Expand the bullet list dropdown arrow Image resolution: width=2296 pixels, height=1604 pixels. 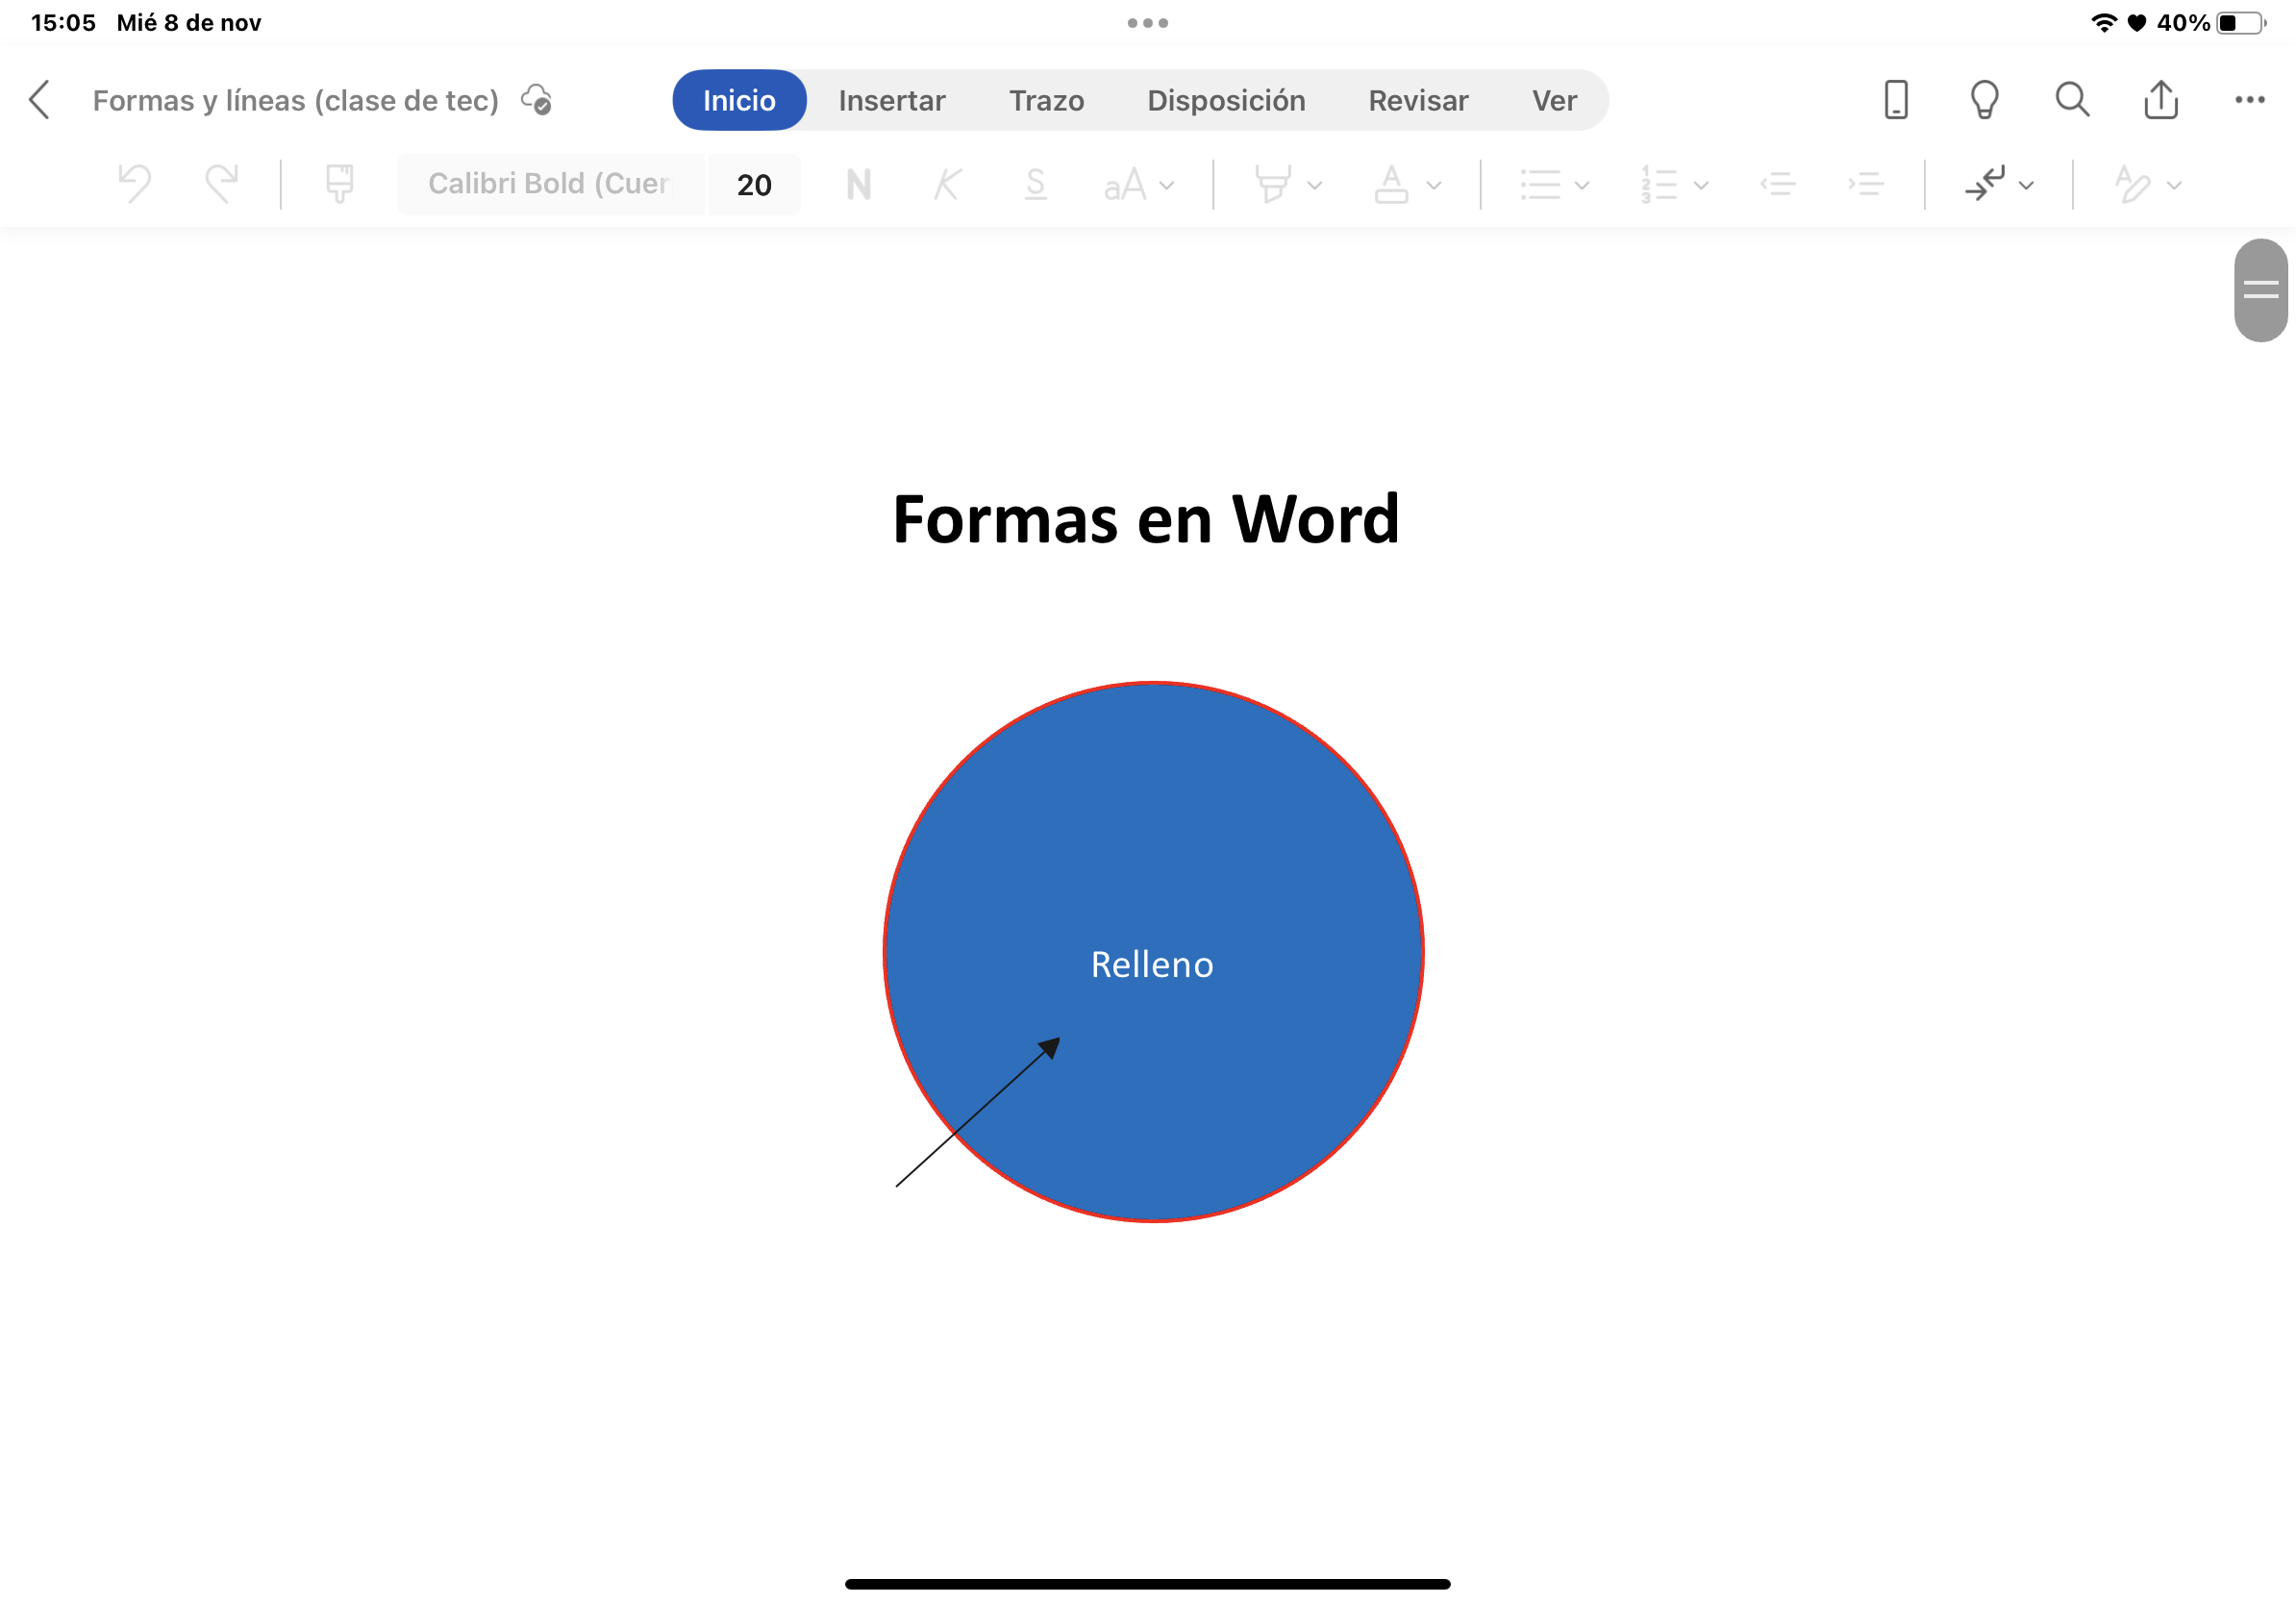(x=1582, y=186)
